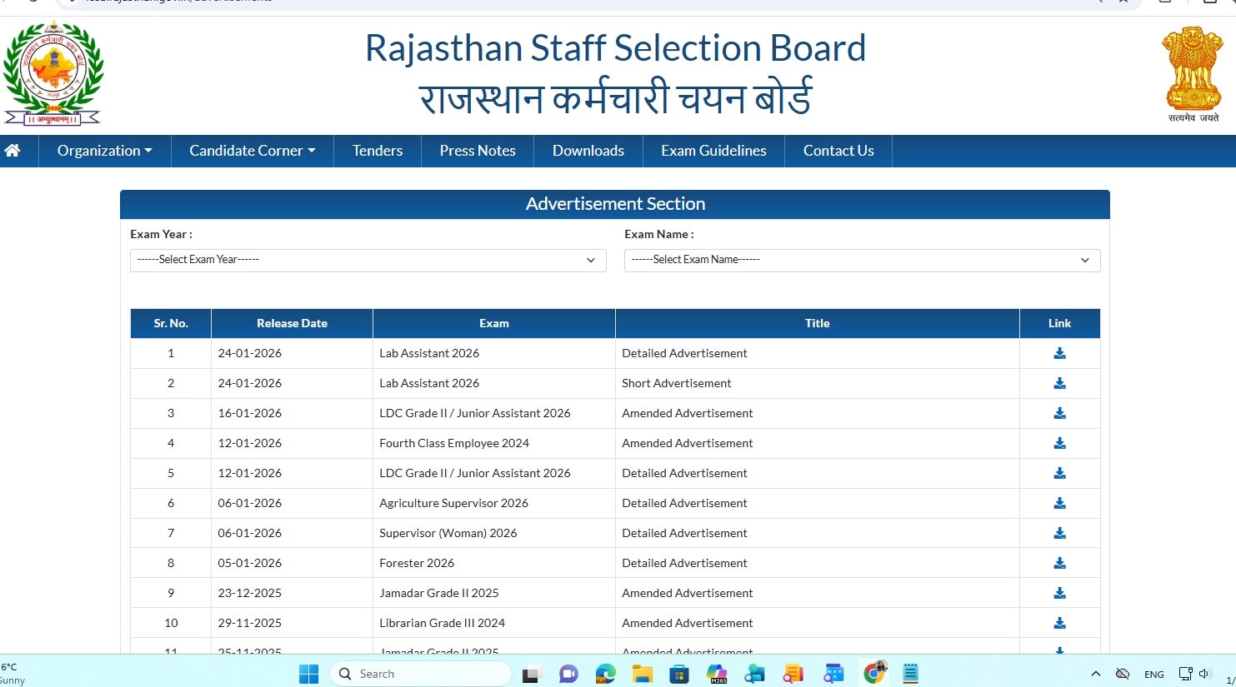Open the Downloads menu item
Screen dimensions: 1236x687
(x=588, y=151)
